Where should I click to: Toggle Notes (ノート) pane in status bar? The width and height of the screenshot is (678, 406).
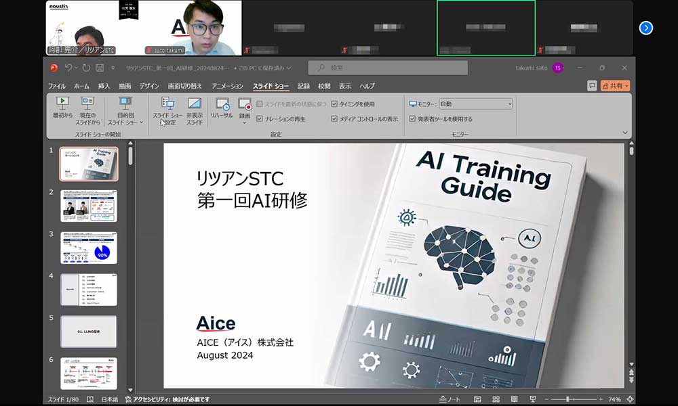(450, 399)
